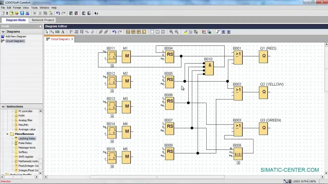Viewport: 328px width, 184px height.
Task: Select the Connect wiring tool
Action: (52, 32)
